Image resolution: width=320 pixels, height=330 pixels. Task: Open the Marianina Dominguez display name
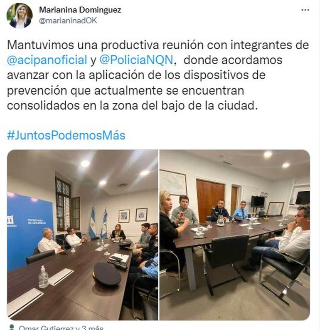pos(80,10)
